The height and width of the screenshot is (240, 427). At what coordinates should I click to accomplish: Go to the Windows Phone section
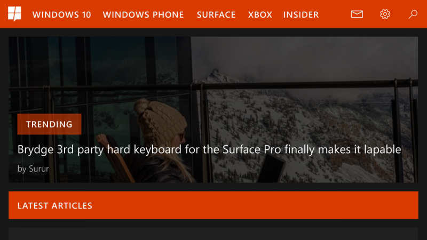pos(143,15)
